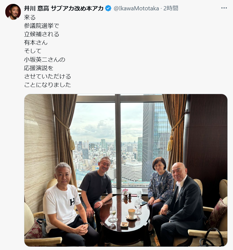Visit the @IkawaMototaka handle link
The height and width of the screenshot is (250, 233).
(136, 8)
